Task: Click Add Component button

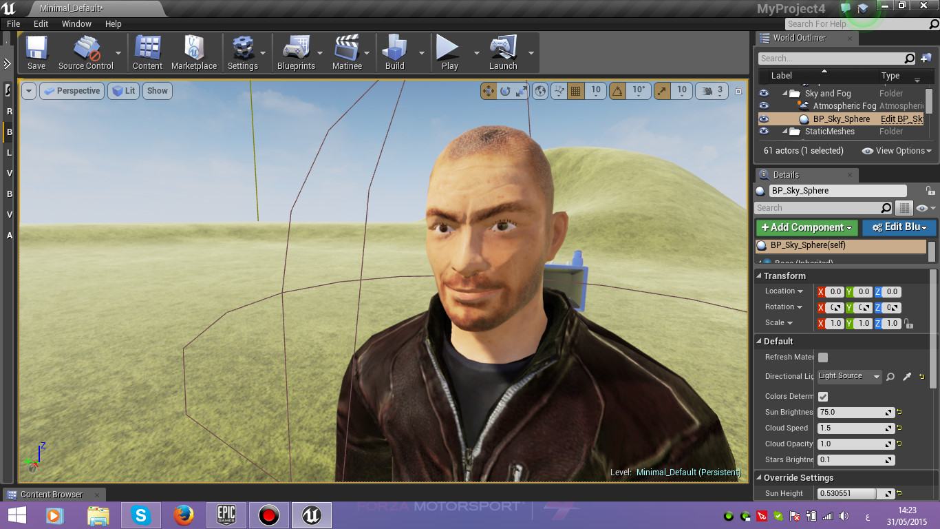Action: [807, 227]
